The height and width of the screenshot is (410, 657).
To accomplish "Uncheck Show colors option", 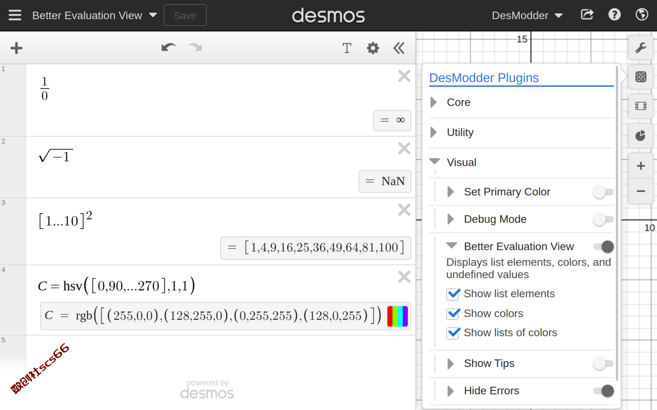I will pyautogui.click(x=453, y=314).
